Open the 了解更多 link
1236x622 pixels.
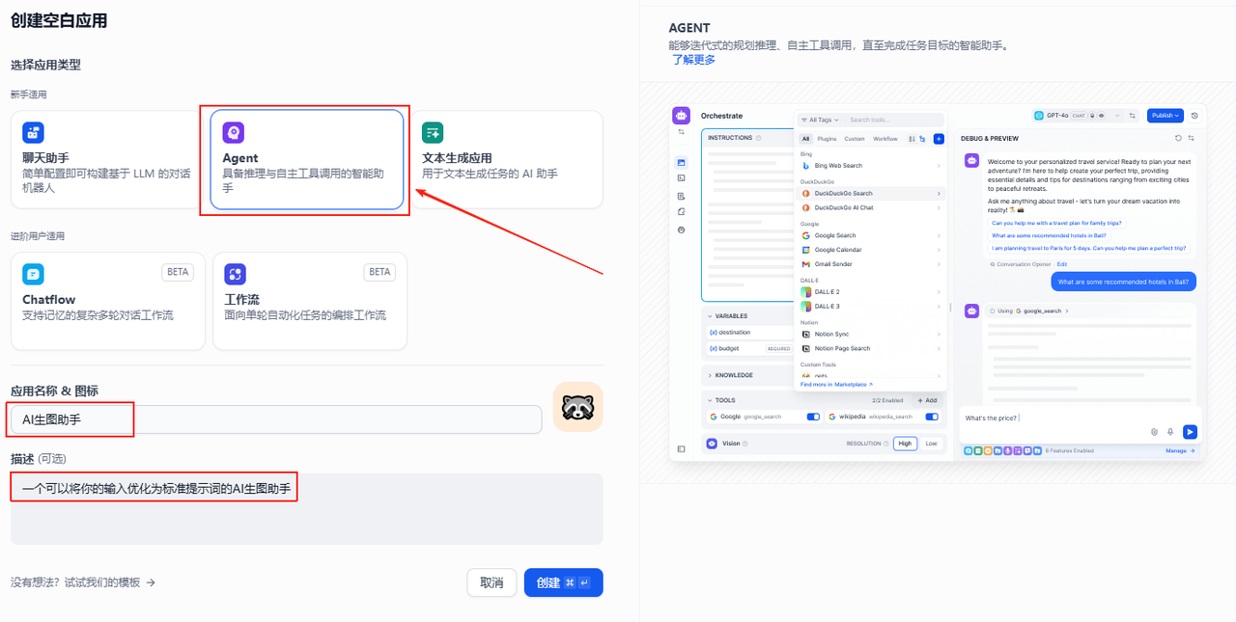693,60
